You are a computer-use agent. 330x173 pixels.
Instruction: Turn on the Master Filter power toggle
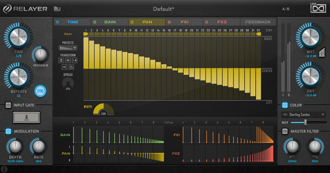pos(285,131)
